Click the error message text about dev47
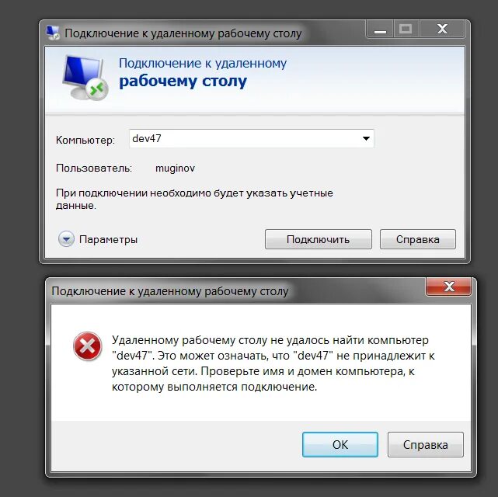This screenshot has height=497, width=498. click(x=273, y=363)
